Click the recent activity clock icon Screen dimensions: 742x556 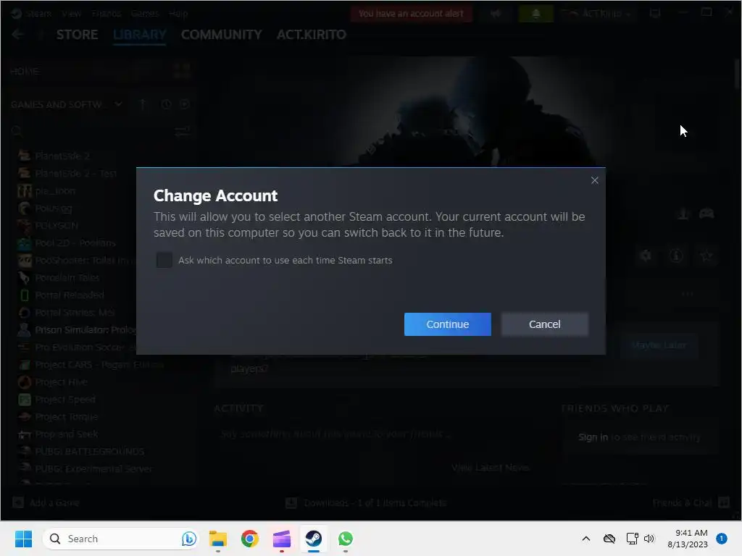pos(166,104)
